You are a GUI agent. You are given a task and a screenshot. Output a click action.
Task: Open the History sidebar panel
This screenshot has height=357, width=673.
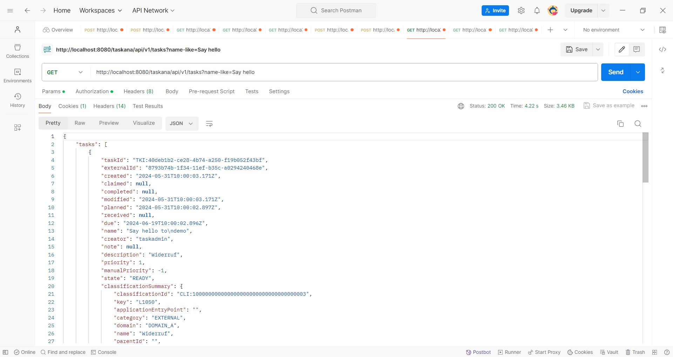pos(18,100)
